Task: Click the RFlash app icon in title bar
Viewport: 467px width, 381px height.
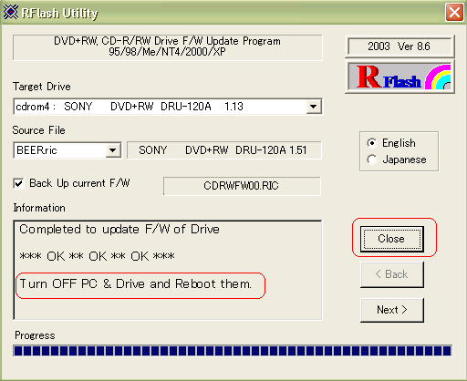Action: tap(11, 12)
